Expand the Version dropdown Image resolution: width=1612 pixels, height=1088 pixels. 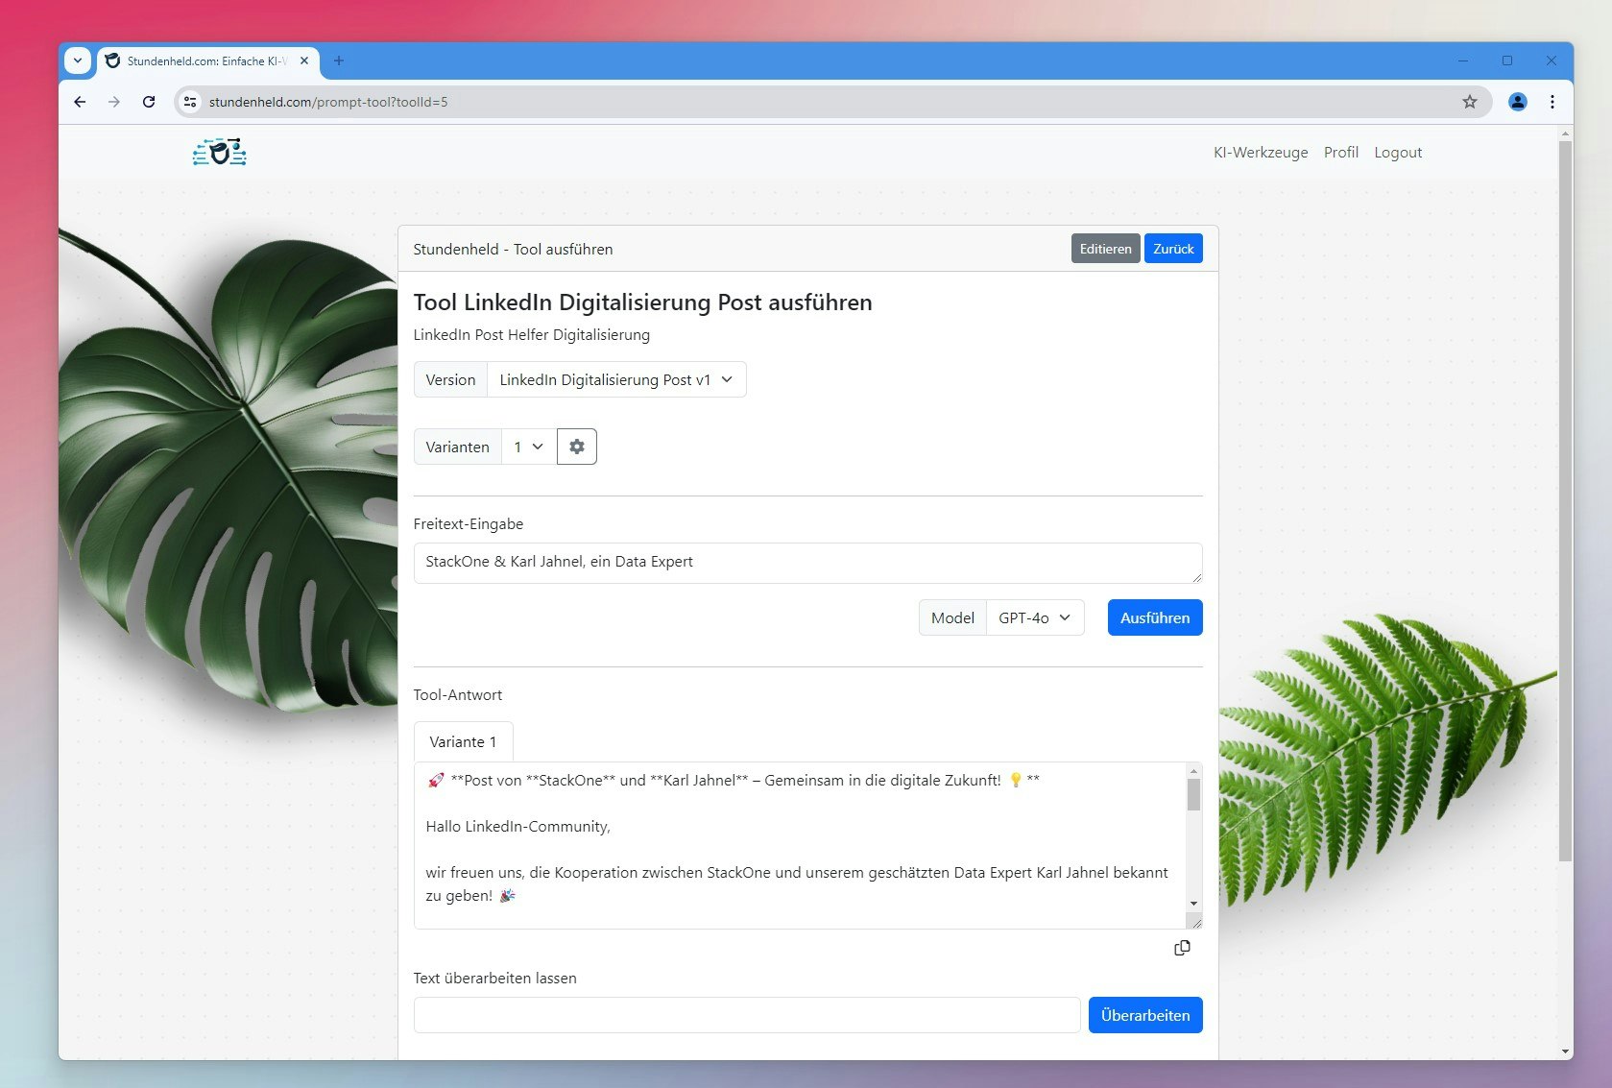click(616, 379)
